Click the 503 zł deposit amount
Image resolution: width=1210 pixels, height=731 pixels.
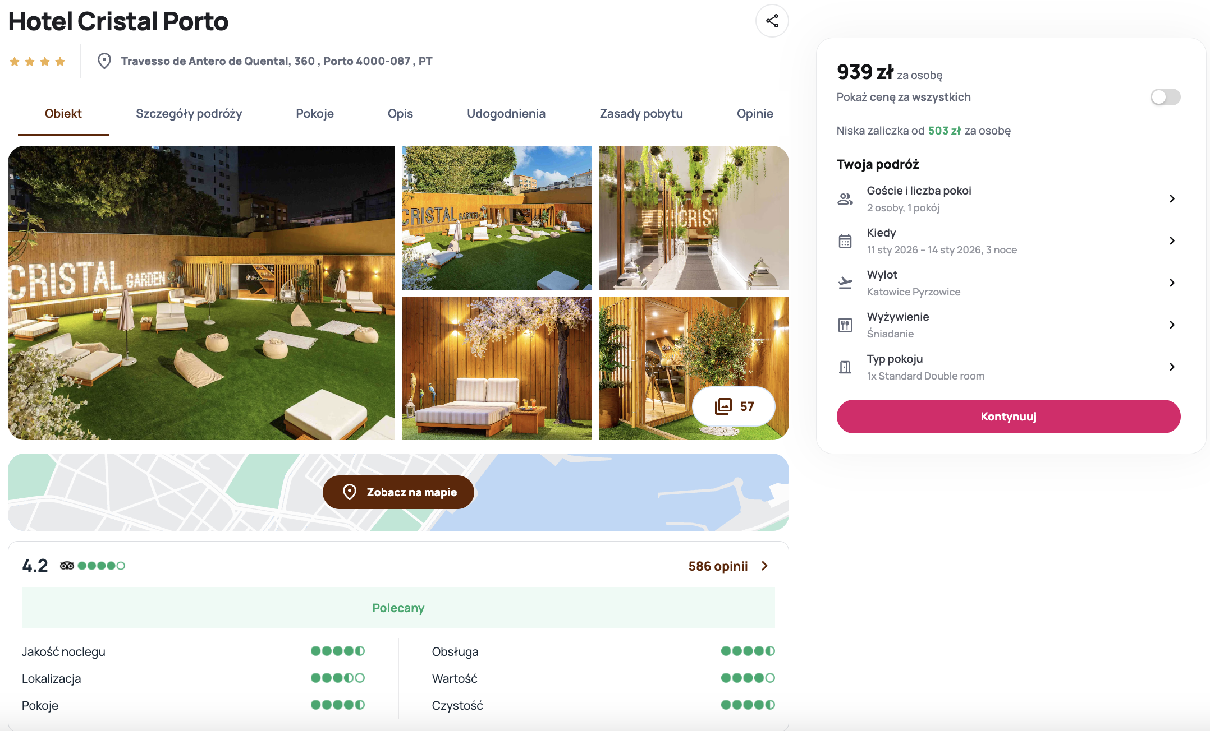click(945, 131)
